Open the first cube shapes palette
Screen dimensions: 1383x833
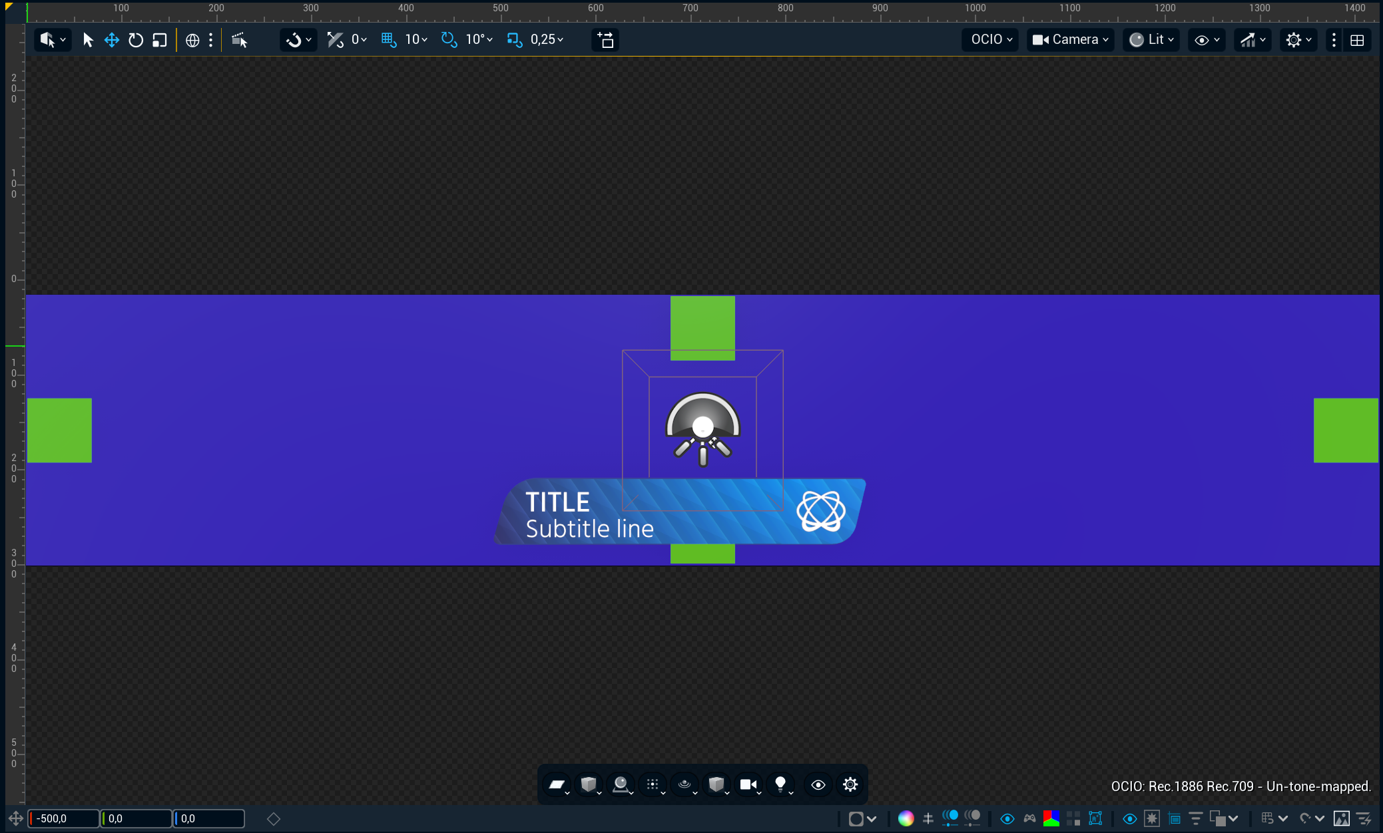click(589, 785)
